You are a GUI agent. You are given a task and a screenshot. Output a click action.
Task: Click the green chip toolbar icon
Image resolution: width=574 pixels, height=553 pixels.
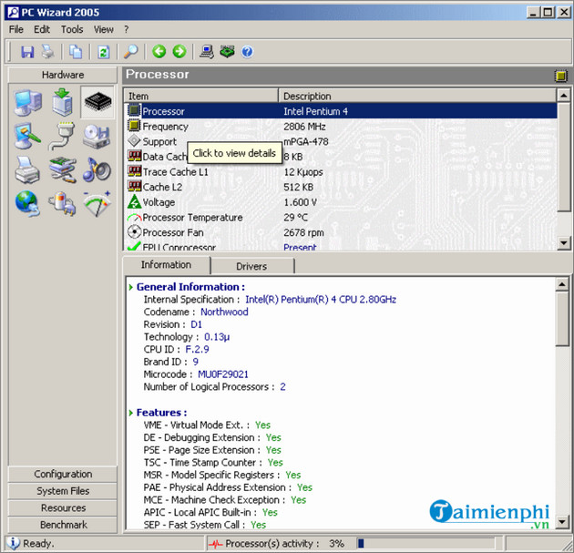coord(228,51)
